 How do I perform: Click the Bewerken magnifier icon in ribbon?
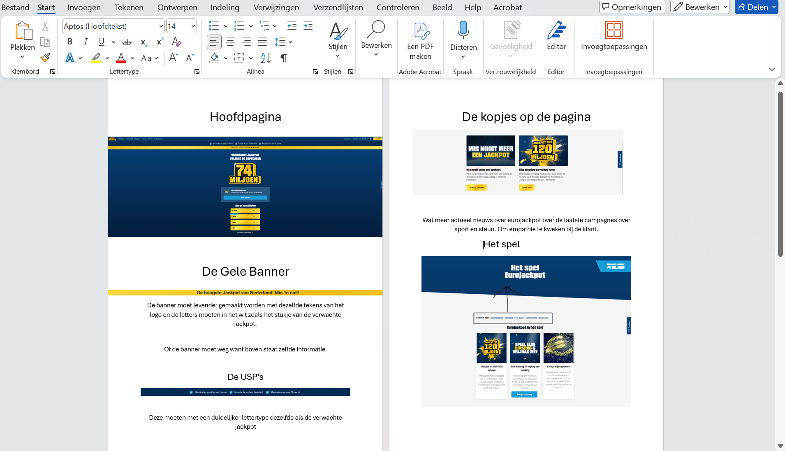click(376, 29)
